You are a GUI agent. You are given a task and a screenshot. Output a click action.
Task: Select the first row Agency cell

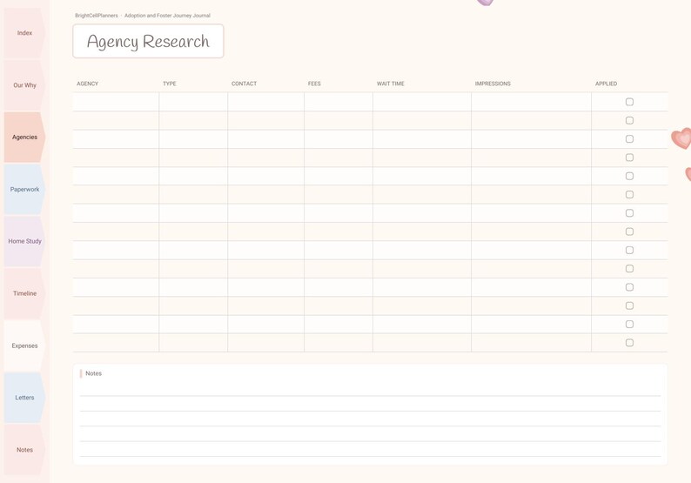[x=116, y=102]
